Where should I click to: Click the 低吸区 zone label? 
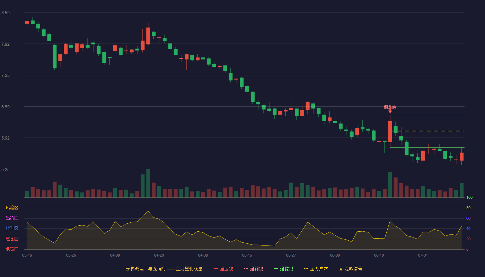[12, 249]
